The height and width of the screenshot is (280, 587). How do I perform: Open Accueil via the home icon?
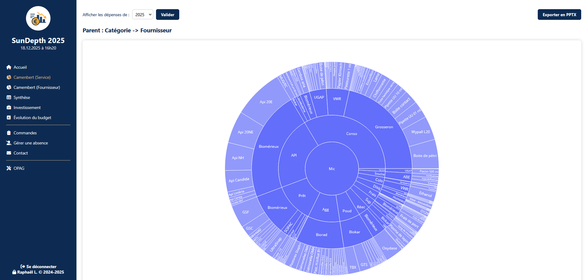click(x=9, y=67)
